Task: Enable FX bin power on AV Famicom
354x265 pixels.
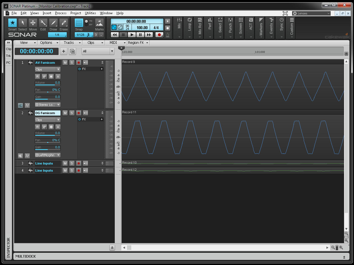Action: (x=80, y=69)
